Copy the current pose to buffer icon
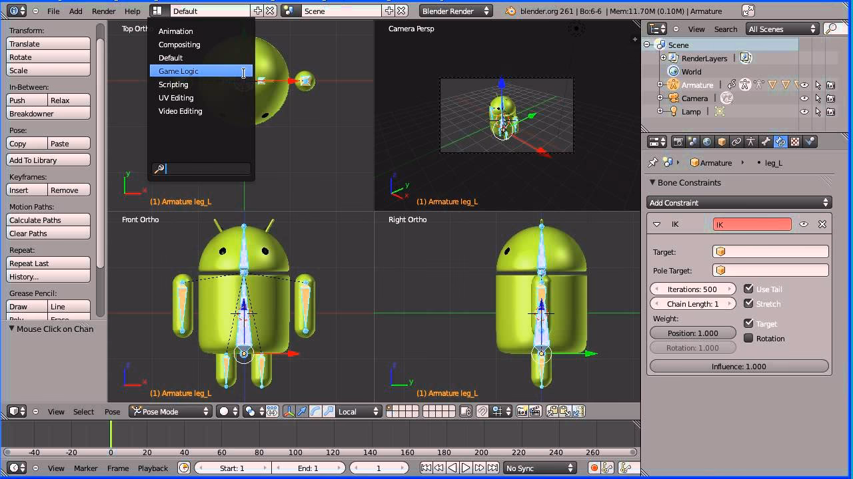853x479 pixels. [552, 411]
